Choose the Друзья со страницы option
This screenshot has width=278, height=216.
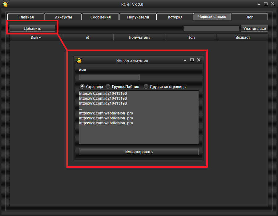146,87
